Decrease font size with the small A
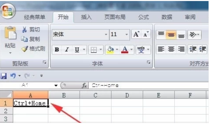 click(x=146, y=34)
